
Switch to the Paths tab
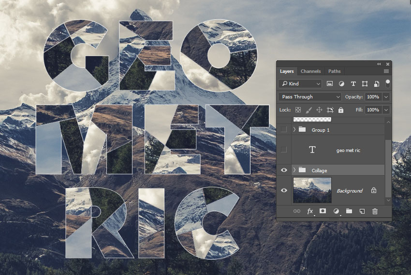[x=334, y=71]
